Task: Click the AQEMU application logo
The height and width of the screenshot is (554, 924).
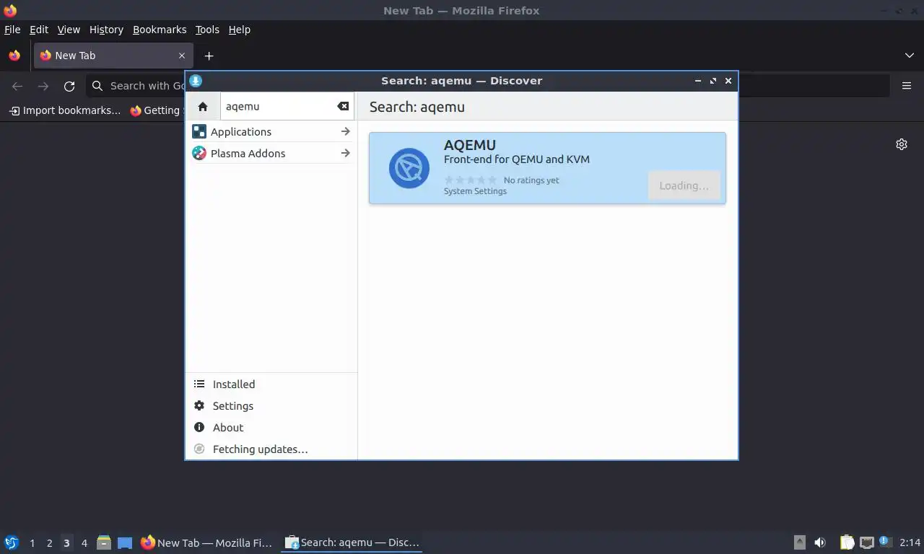Action: tap(409, 168)
